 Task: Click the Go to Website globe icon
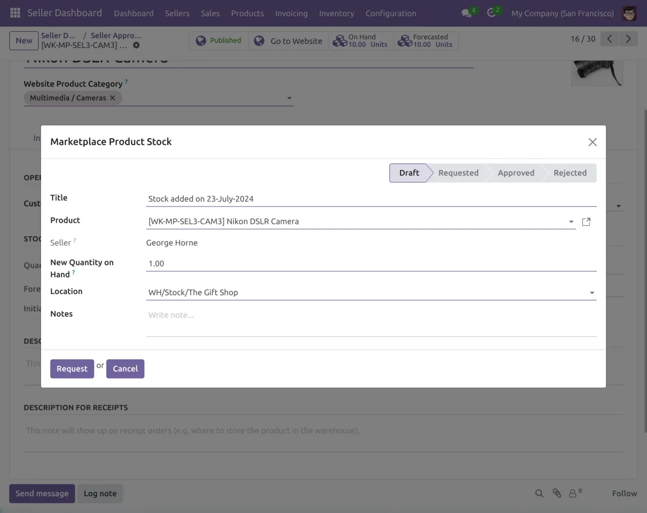click(x=259, y=41)
